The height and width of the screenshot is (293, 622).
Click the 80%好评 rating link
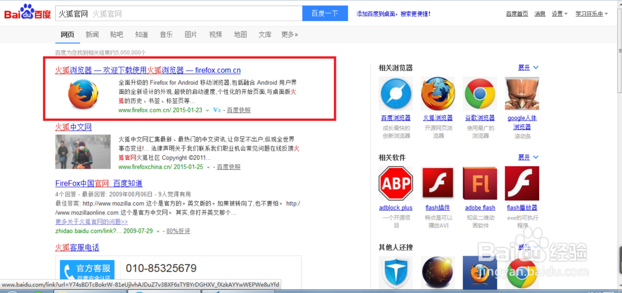pyautogui.click(x=178, y=231)
